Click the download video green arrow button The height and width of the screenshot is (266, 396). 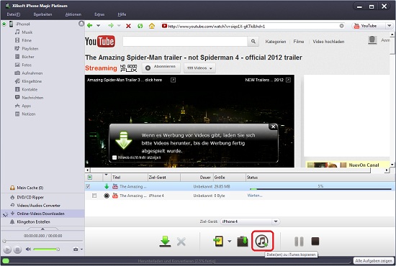pos(165,242)
